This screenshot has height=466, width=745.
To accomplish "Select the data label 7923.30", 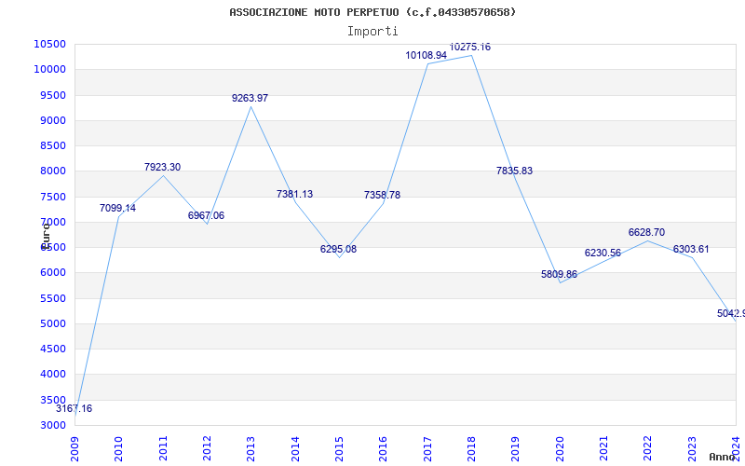I will 162,167.
